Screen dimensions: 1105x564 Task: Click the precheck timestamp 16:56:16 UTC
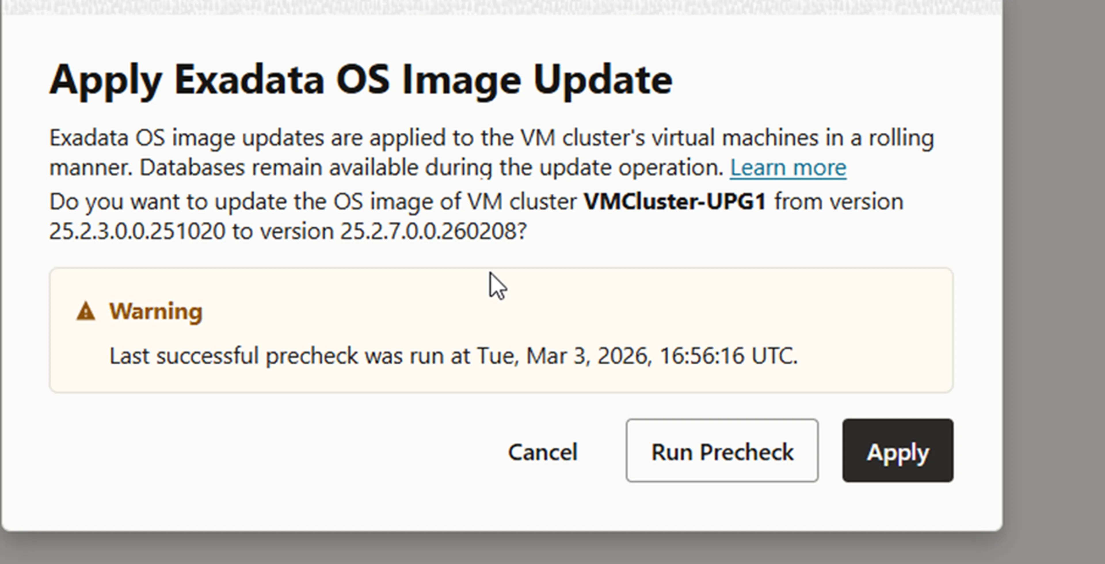tap(728, 356)
